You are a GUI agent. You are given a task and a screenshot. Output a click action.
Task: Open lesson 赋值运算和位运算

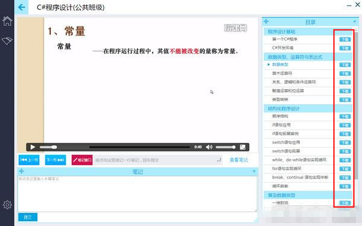[288, 90]
